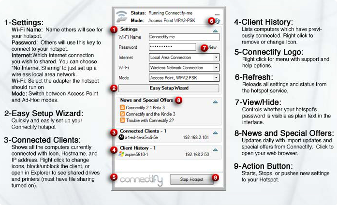Minimize the Connectify window
Screen dimensions: 337x205
217,15
